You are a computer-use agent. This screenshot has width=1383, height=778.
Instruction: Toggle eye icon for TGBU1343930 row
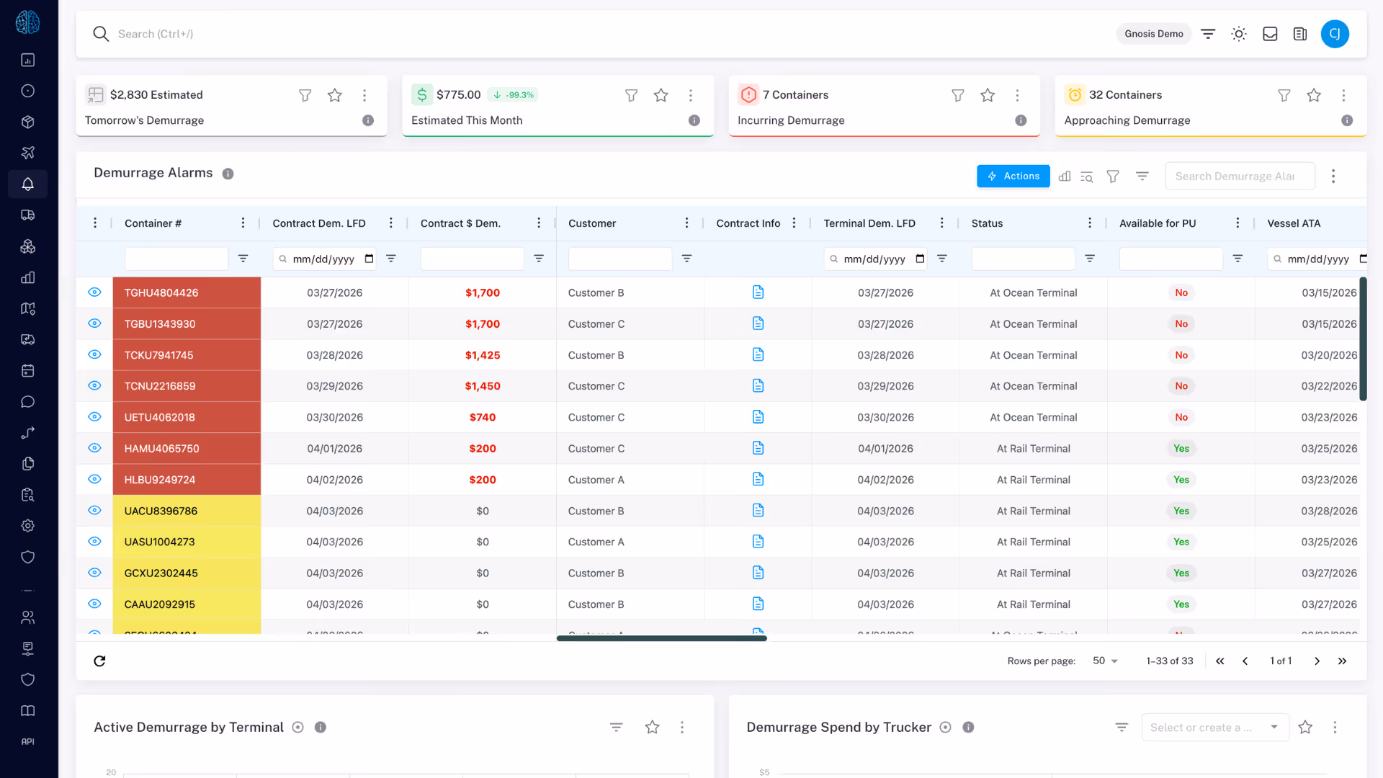pos(94,323)
